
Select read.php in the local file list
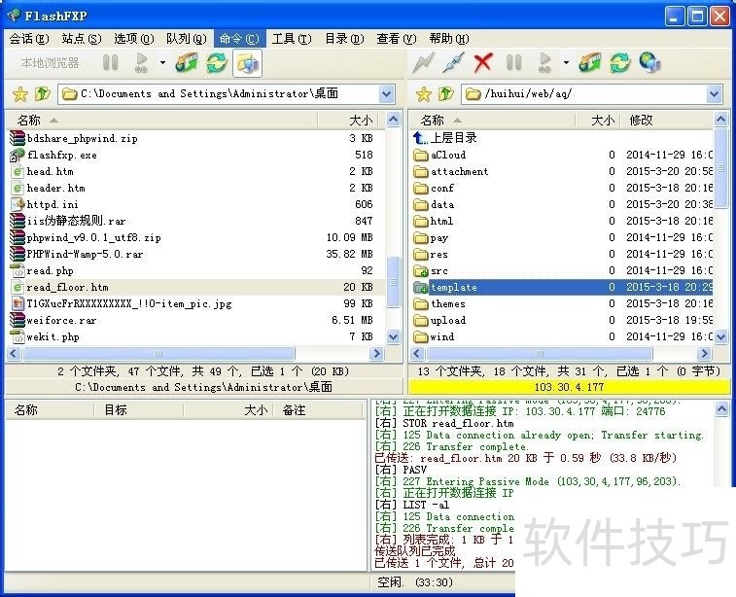tap(50, 271)
